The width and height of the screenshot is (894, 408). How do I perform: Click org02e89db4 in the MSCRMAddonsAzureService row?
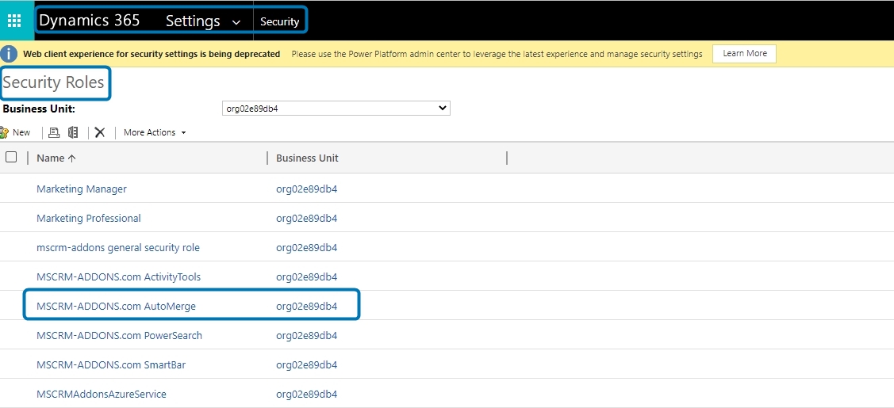307,395
